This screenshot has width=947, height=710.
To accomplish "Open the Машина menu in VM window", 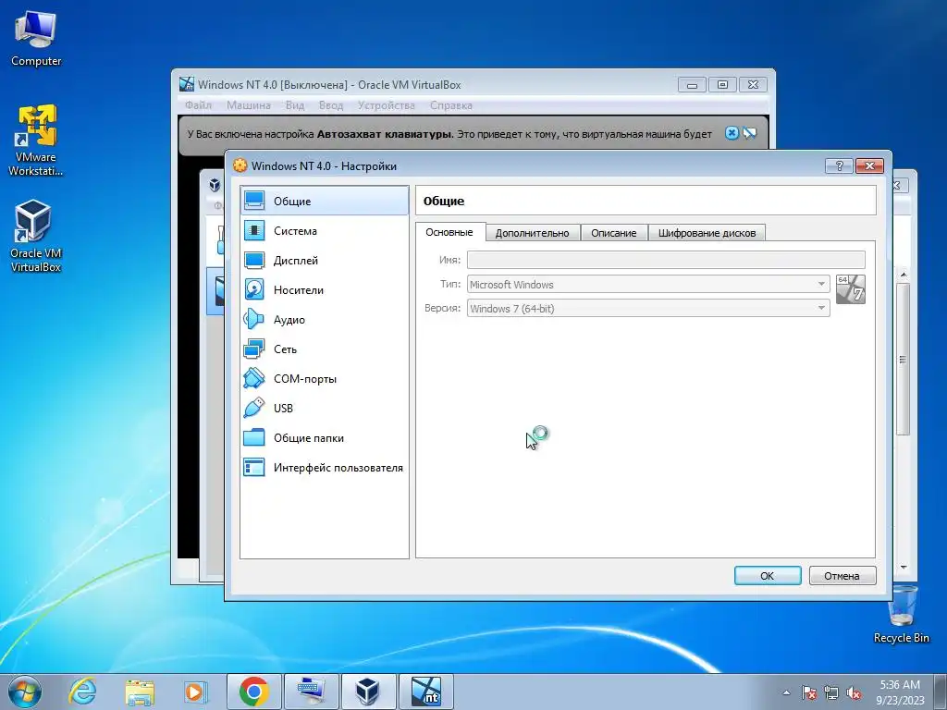I will click(x=248, y=105).
